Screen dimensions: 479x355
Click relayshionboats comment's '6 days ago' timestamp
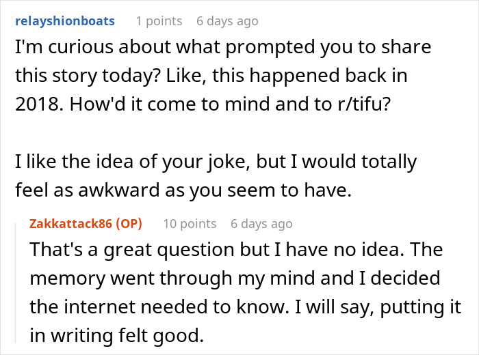click(227, 21)
